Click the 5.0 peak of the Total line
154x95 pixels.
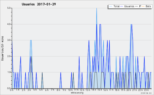tap(97, 8)
